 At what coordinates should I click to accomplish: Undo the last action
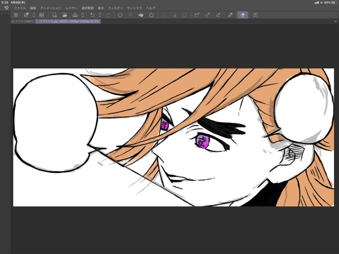(x=92, y=15)
